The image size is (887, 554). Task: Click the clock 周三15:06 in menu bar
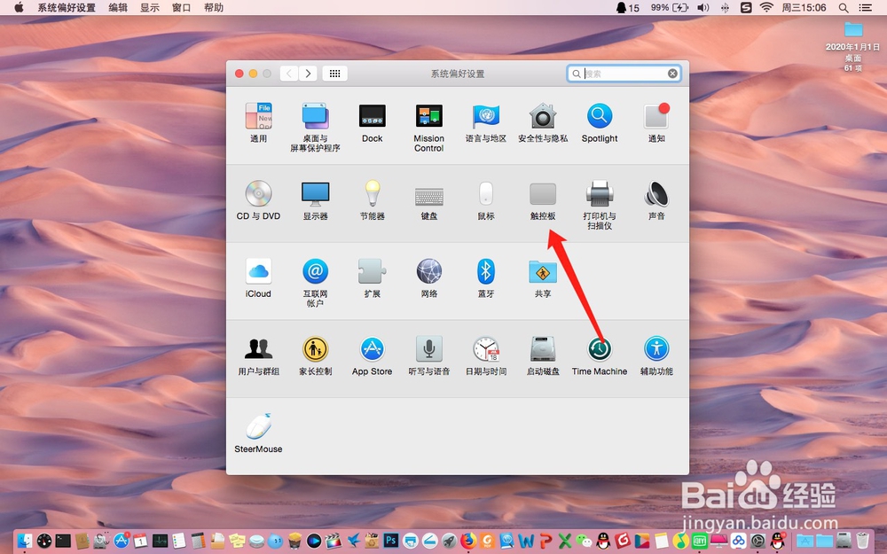804,7
